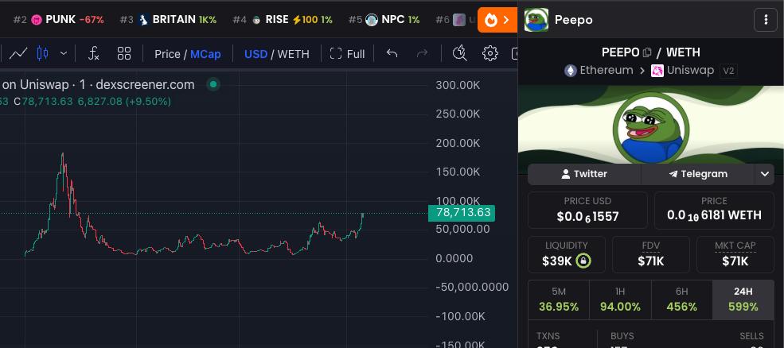Click the LIQUIDITY $39K box
This screenshot has height=348, width=784.
point(567,254)
